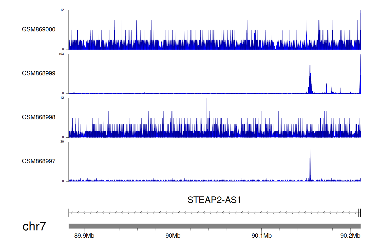Click the GSM869000 track label
This screenshot has width=380, height=248.
(x=39, y=29)
